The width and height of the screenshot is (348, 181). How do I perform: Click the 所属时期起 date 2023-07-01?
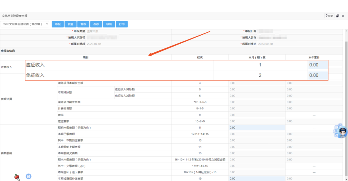[x=94, y=44]
